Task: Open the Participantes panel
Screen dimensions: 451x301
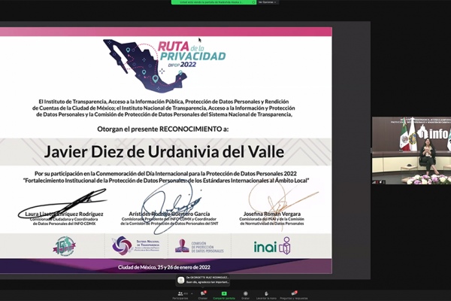Action: (180, 295)
